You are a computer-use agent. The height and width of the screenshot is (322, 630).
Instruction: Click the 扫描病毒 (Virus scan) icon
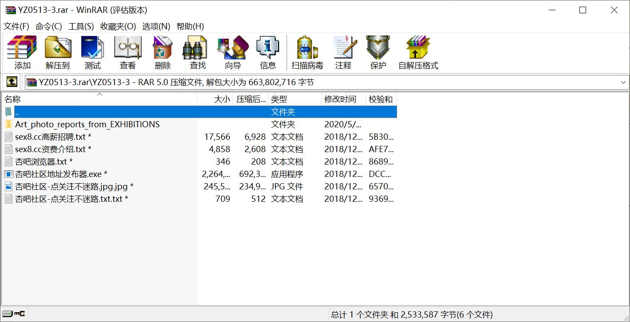(x=307, y=47)
